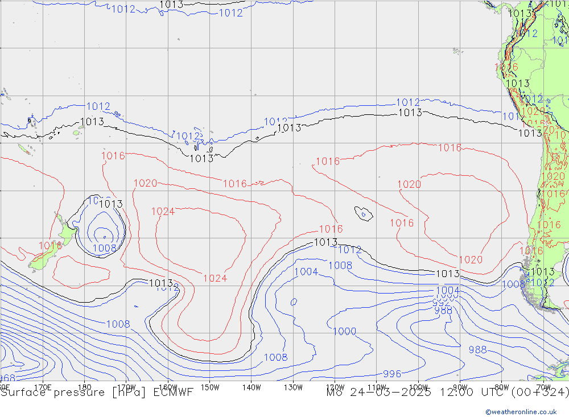569x417 pixels.
Task: Click the ©weatheronline.co.uk copyright link
Action: pos(521,411)
